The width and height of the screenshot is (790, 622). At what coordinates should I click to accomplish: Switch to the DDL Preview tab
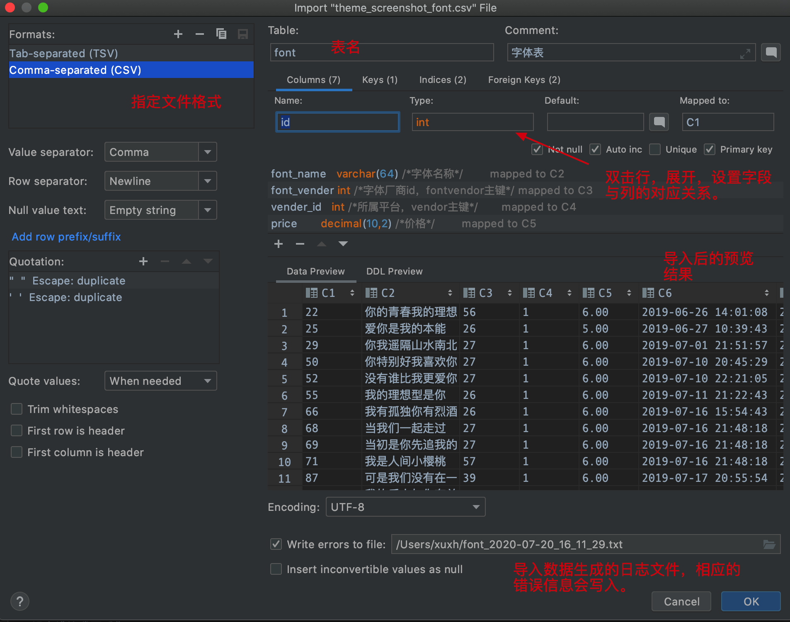395,271
